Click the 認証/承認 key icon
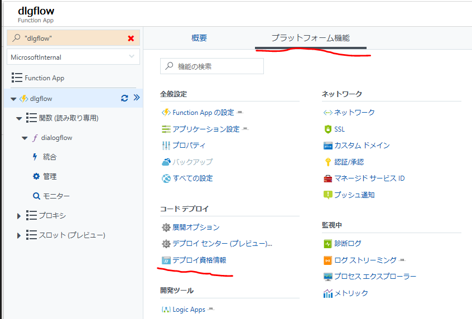 coord(328,162)
